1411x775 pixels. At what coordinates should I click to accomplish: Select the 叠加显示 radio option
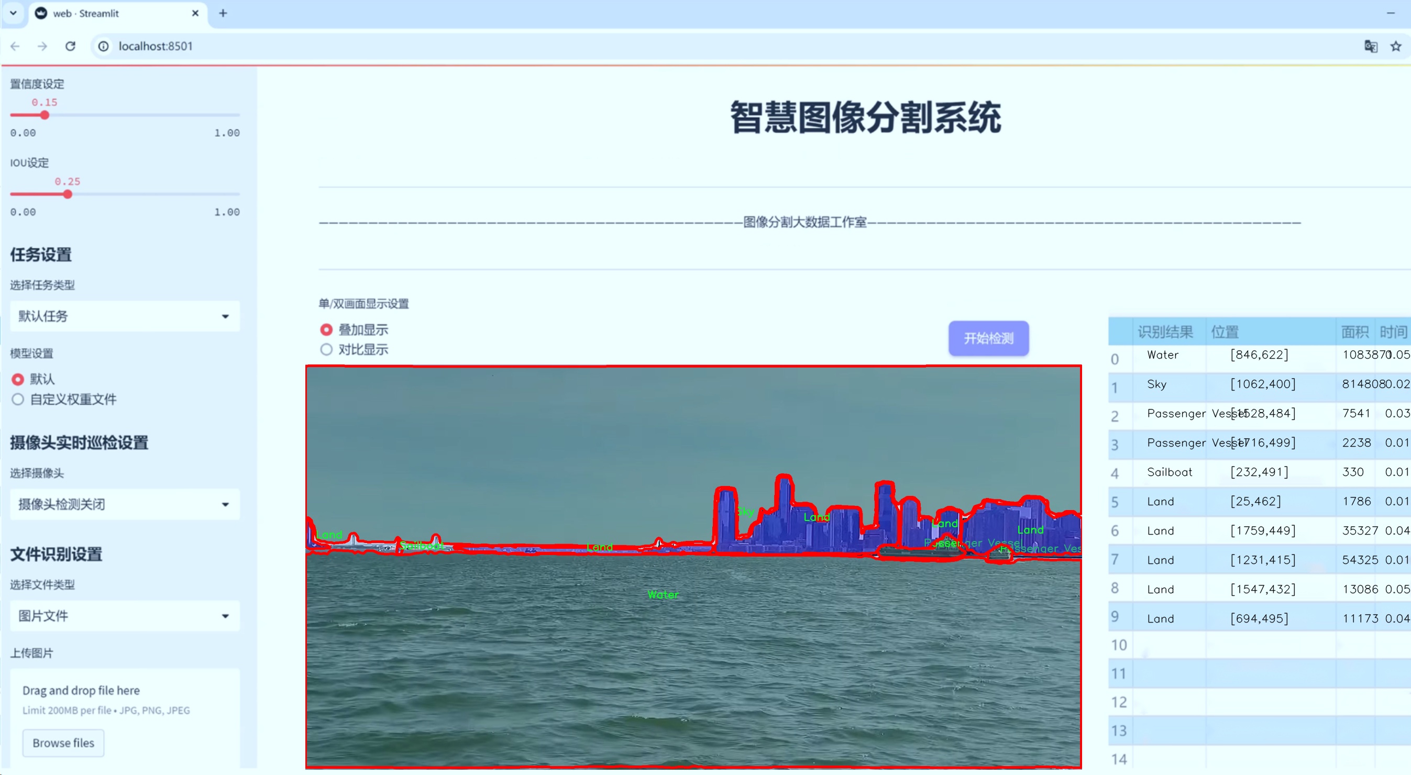pos(326,330)
